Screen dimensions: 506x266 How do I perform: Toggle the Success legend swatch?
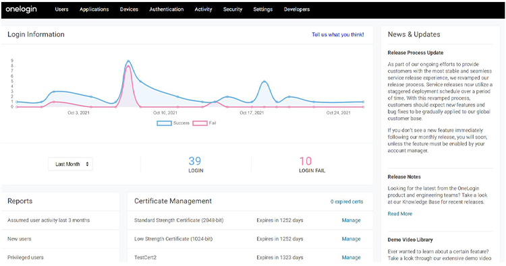pos(164,123)
